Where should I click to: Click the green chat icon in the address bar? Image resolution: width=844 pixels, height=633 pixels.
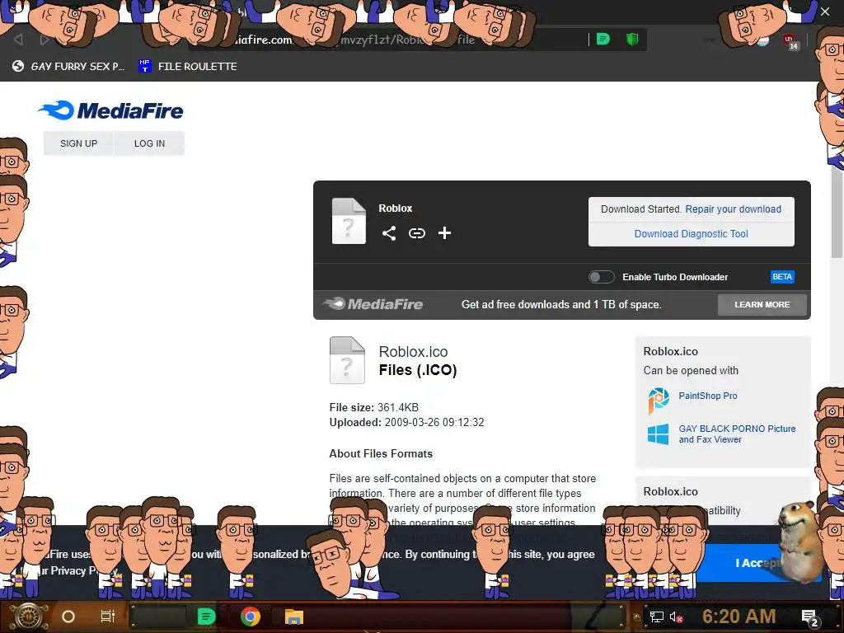click(x=603, y=39)
